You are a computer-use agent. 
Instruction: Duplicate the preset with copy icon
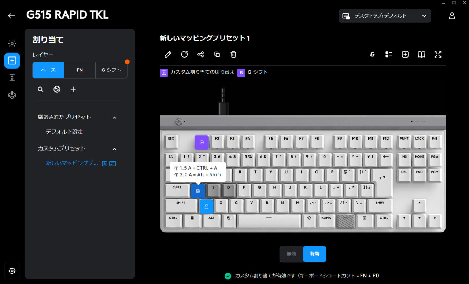click(217, 54)
